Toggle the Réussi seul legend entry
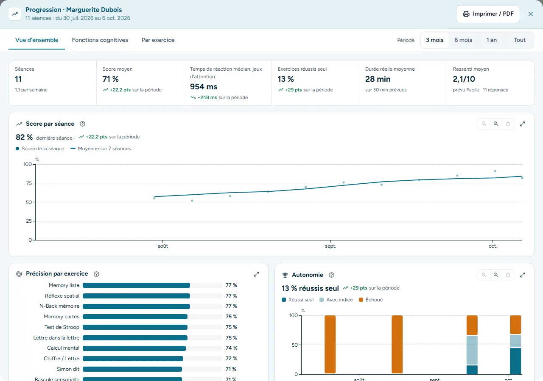This screenshot has height=381, width=543. 298,300
